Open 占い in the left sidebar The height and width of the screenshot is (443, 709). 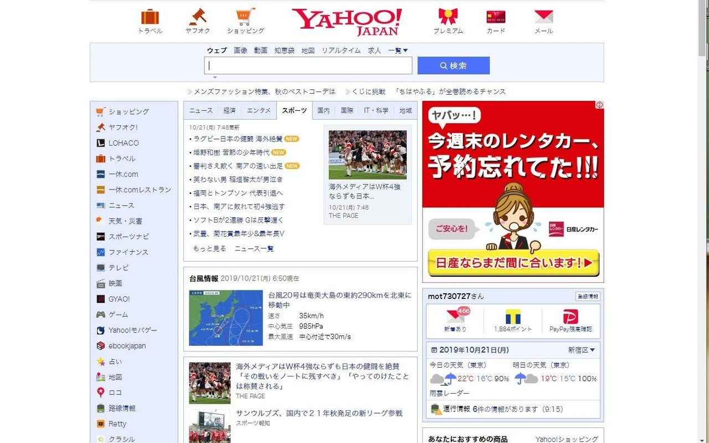[x=115, y=361]
